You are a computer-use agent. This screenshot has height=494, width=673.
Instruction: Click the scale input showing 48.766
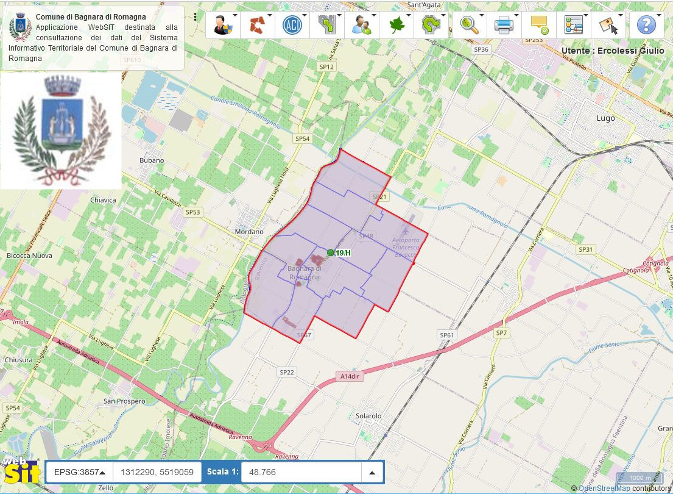pos(301,472)
